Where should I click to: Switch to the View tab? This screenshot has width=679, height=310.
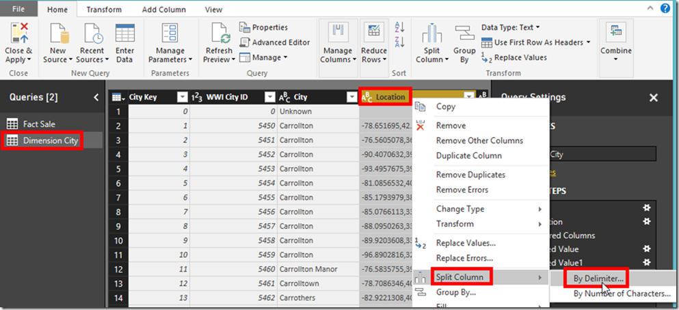[213, 9]
